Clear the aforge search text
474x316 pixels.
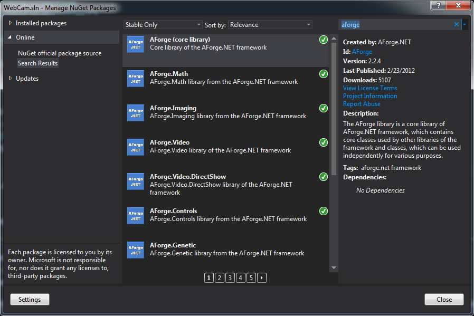click(457, 24)
